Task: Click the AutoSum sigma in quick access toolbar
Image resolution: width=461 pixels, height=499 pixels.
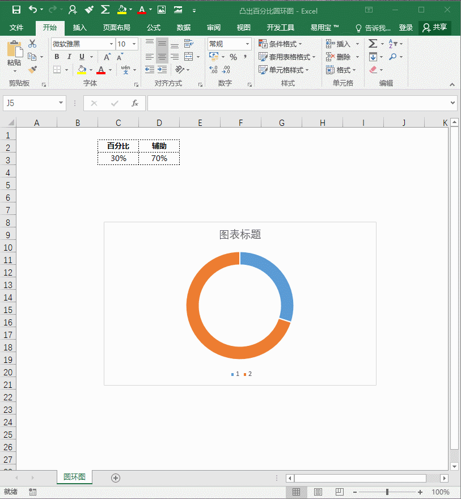Action: 105,10
